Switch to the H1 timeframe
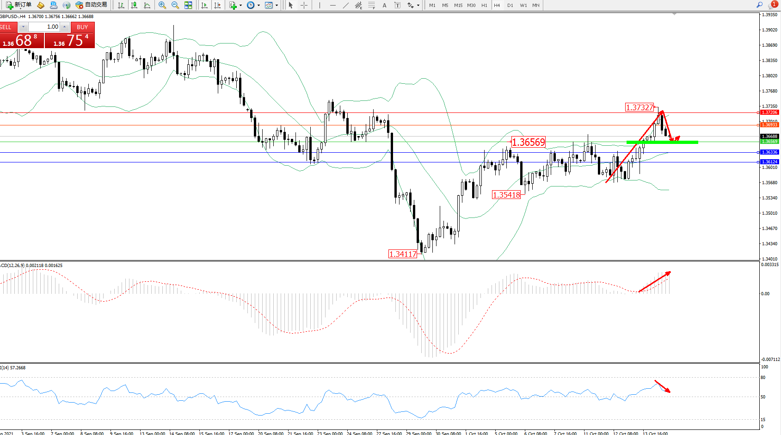 tap(484, 5)
